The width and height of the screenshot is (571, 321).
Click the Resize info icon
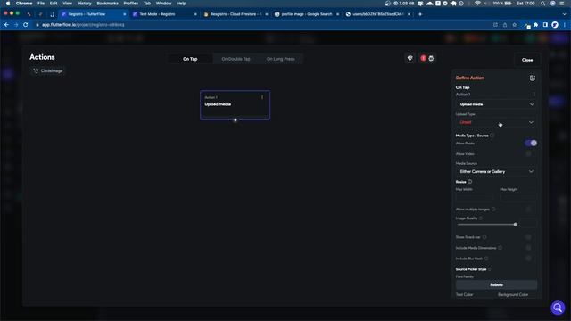tap(470, 182)
